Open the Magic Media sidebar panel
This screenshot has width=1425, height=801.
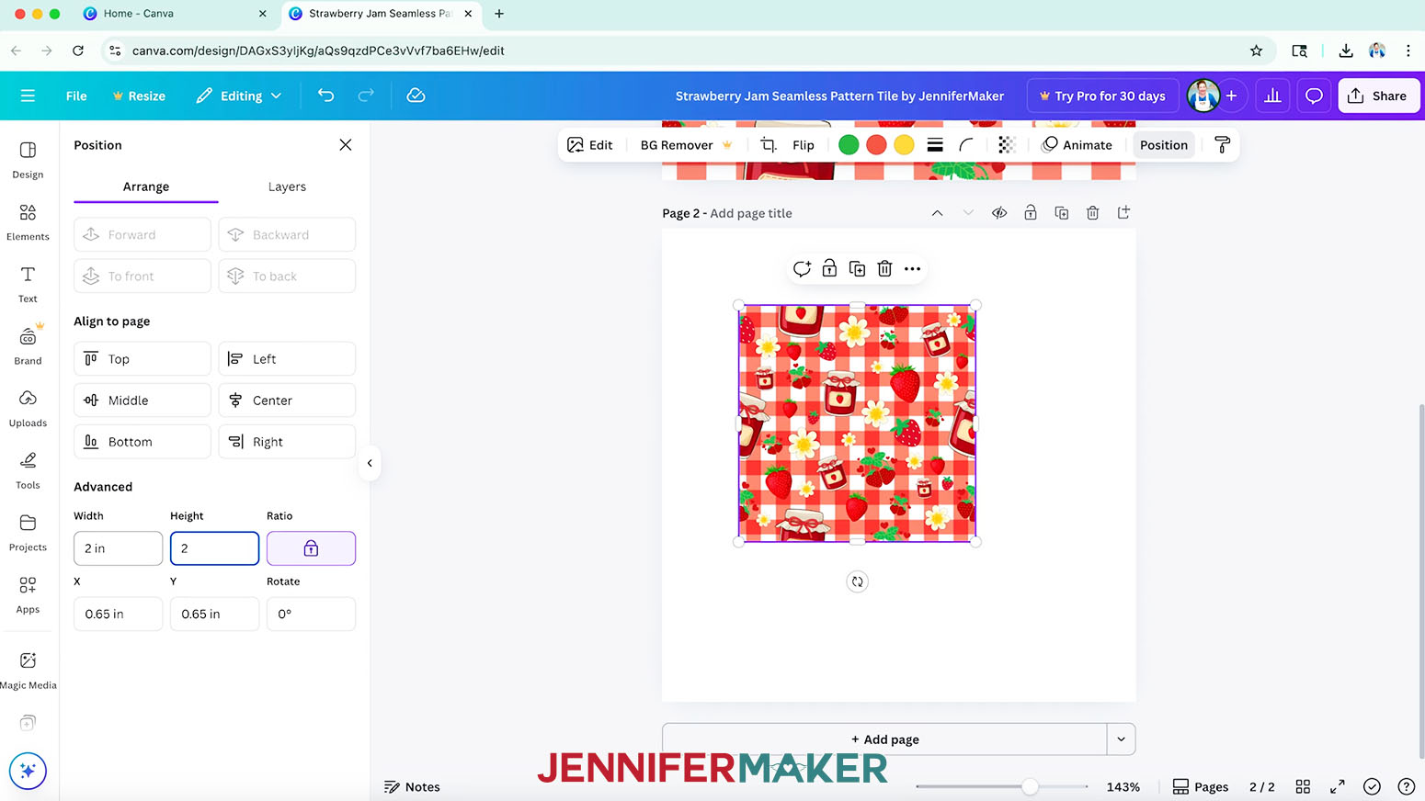click(28, 671)
